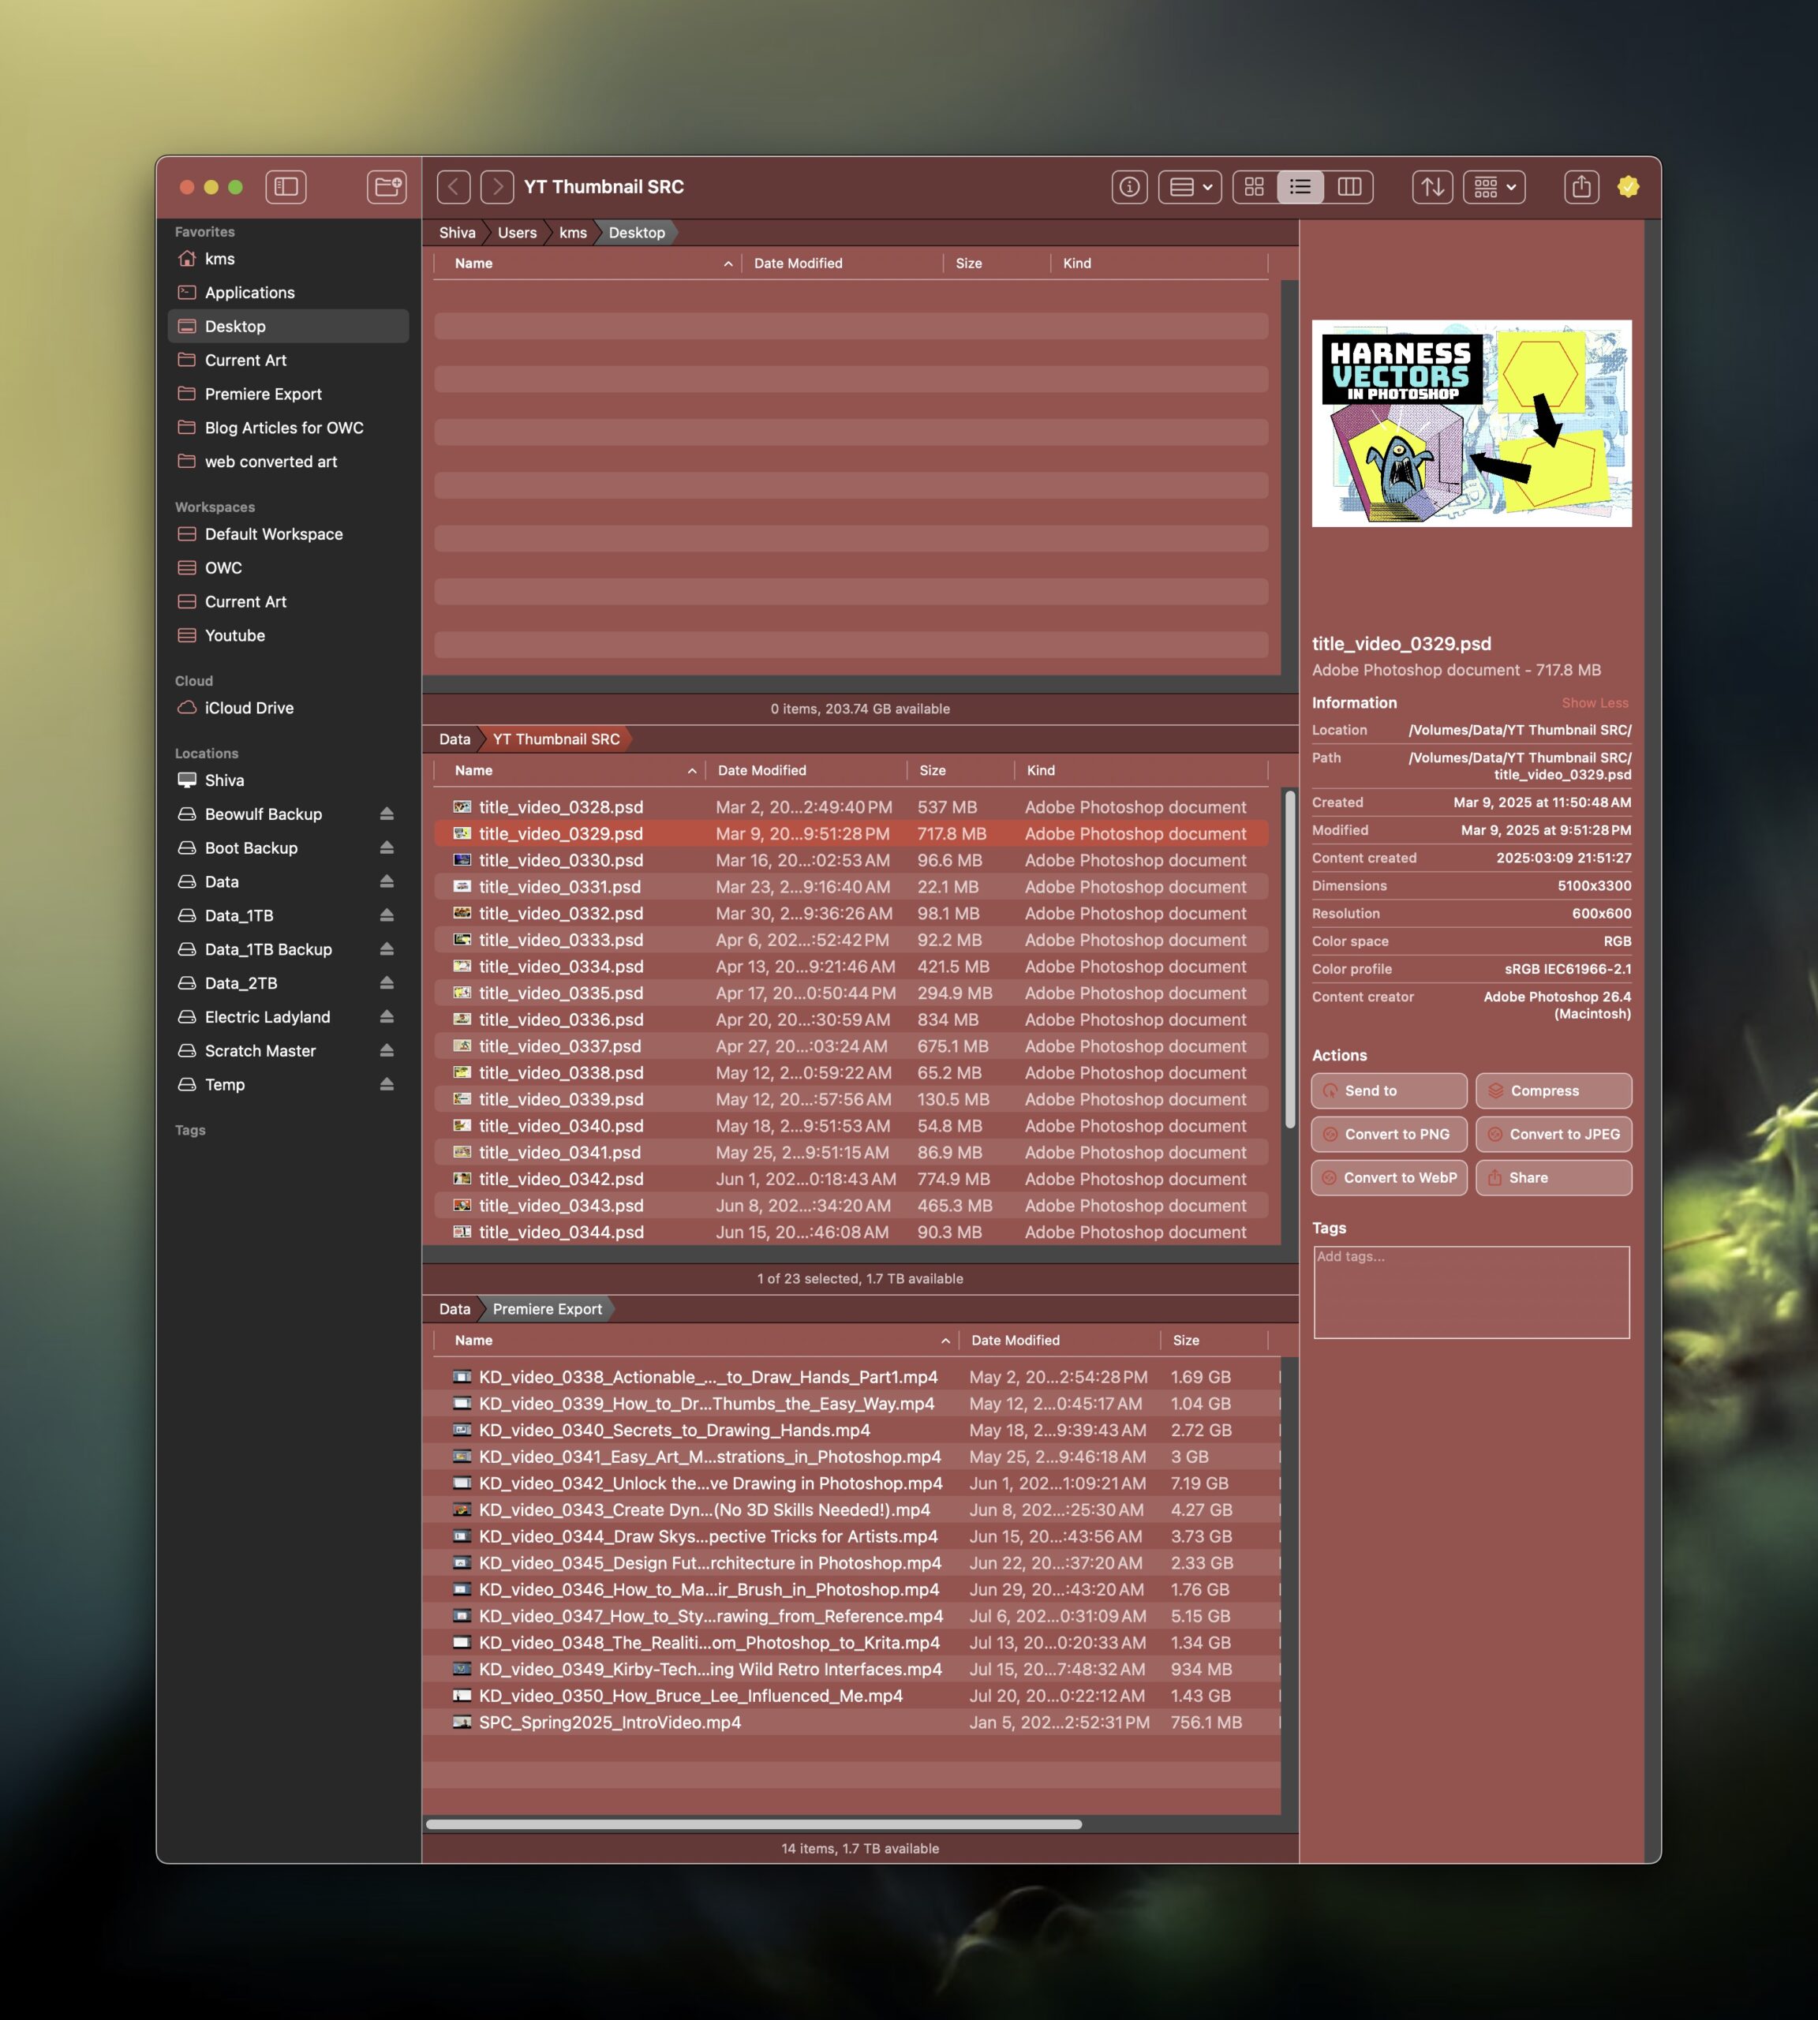This screenshot has height=2020, width=1818.
Task: Toggle the sidebar visibility button
Action: point(286,187)
